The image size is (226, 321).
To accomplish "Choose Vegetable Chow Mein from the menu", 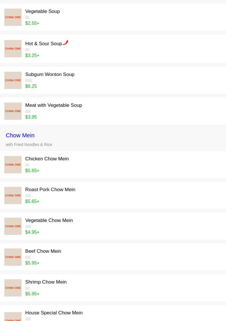I will (x=49, y=221).
